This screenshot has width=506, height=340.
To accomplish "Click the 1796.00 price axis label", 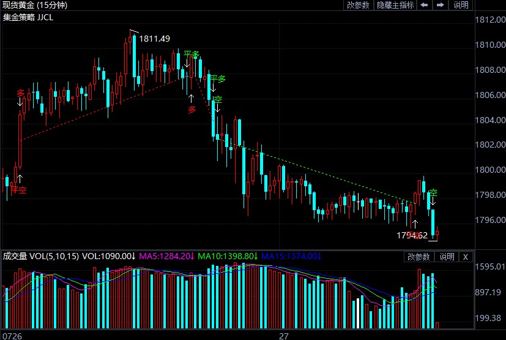I will click(x=490, y=220).
